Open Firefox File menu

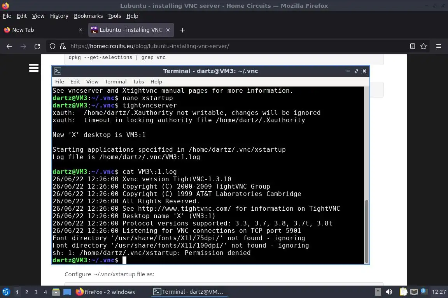point(7,16)
